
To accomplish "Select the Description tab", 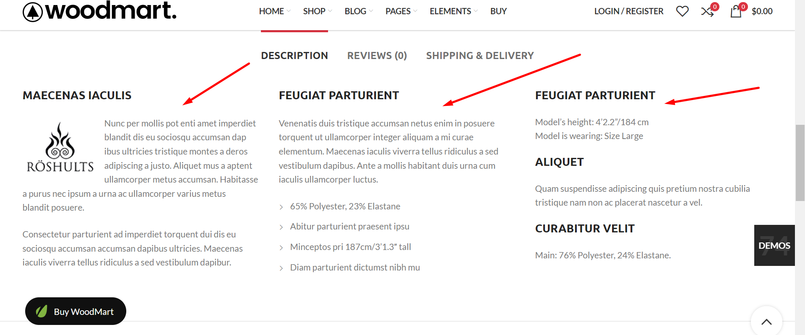I will point(294,56).
